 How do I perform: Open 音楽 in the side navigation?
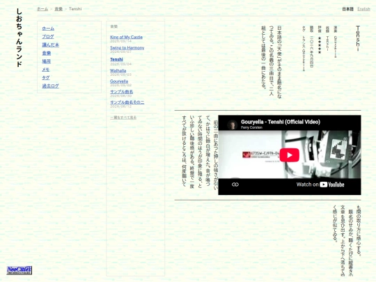47,53
